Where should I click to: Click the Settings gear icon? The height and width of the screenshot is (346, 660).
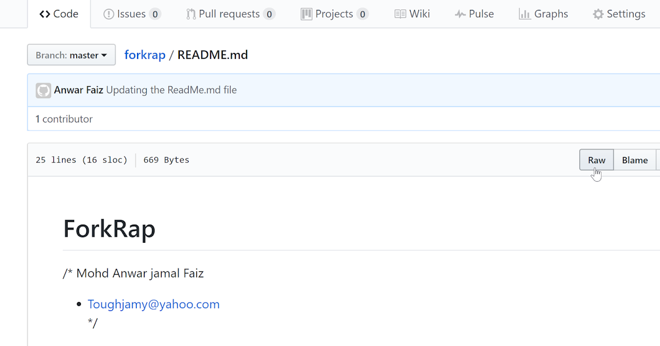click(x=598, y=14)
